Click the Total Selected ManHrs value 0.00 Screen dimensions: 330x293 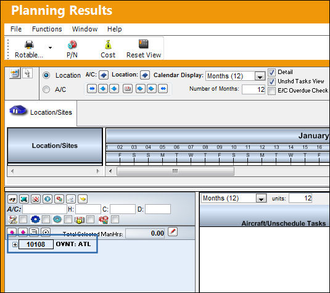(x=145, y=233)
